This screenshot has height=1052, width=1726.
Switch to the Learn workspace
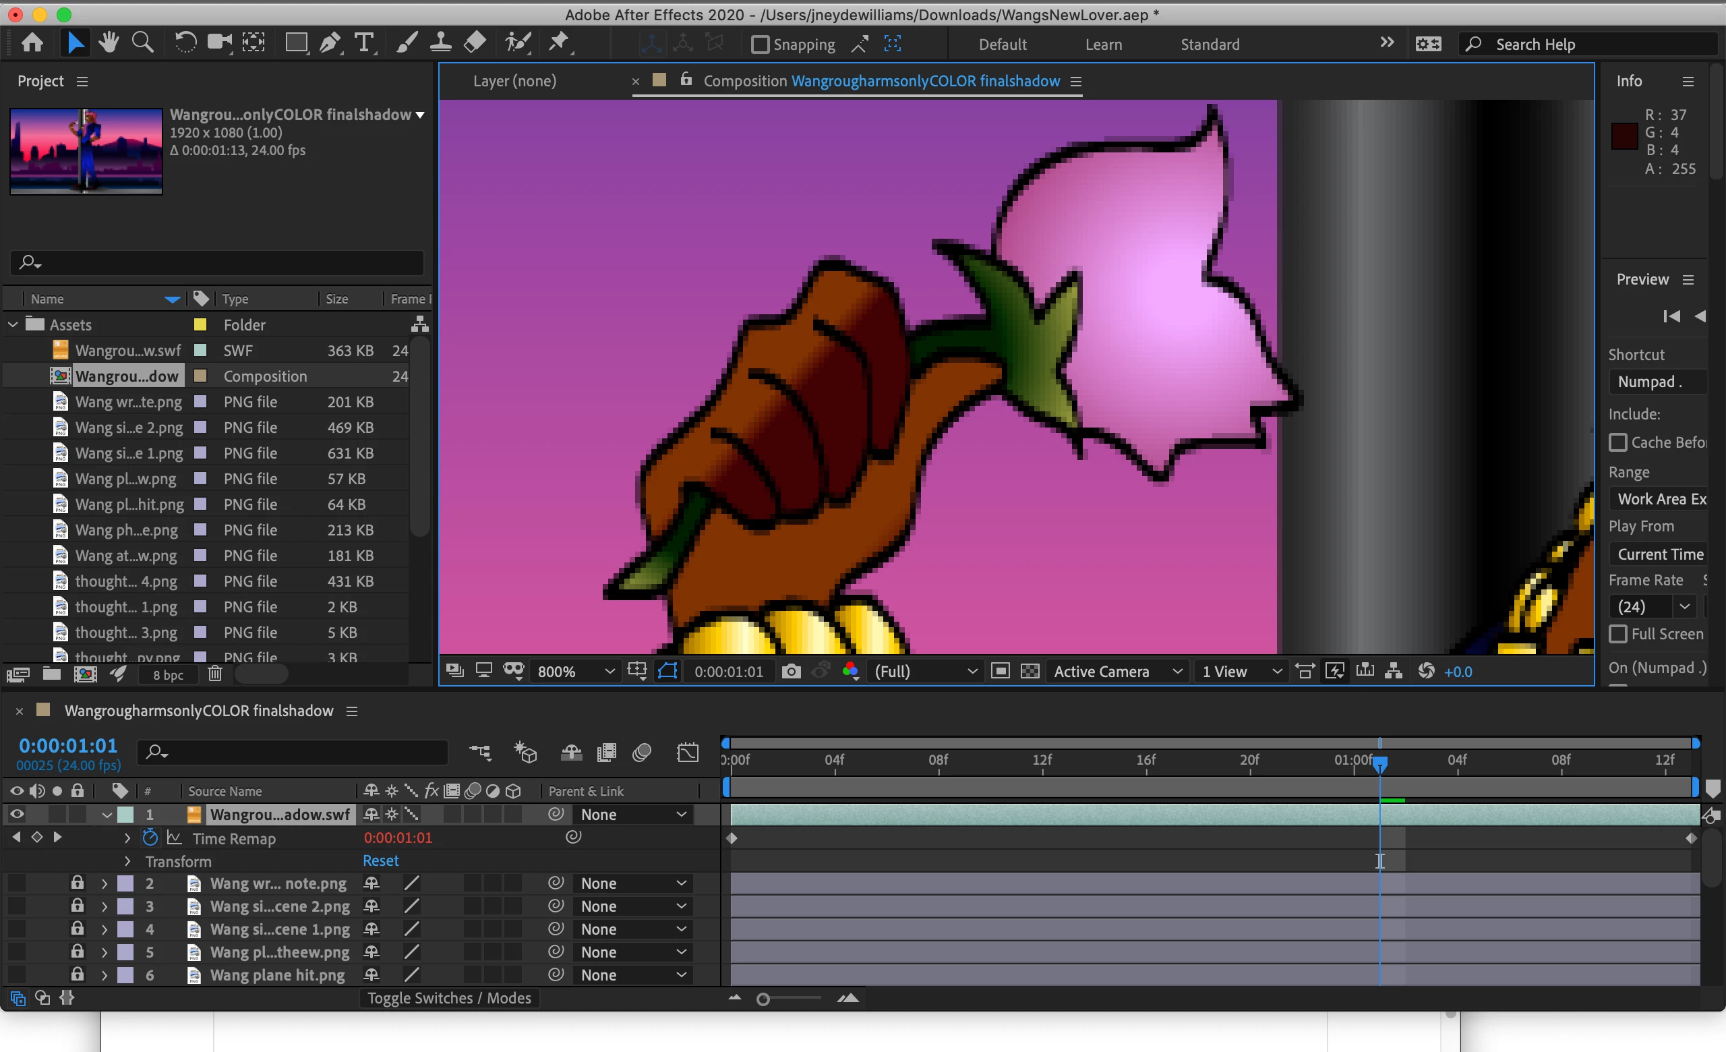point(1103,45)
